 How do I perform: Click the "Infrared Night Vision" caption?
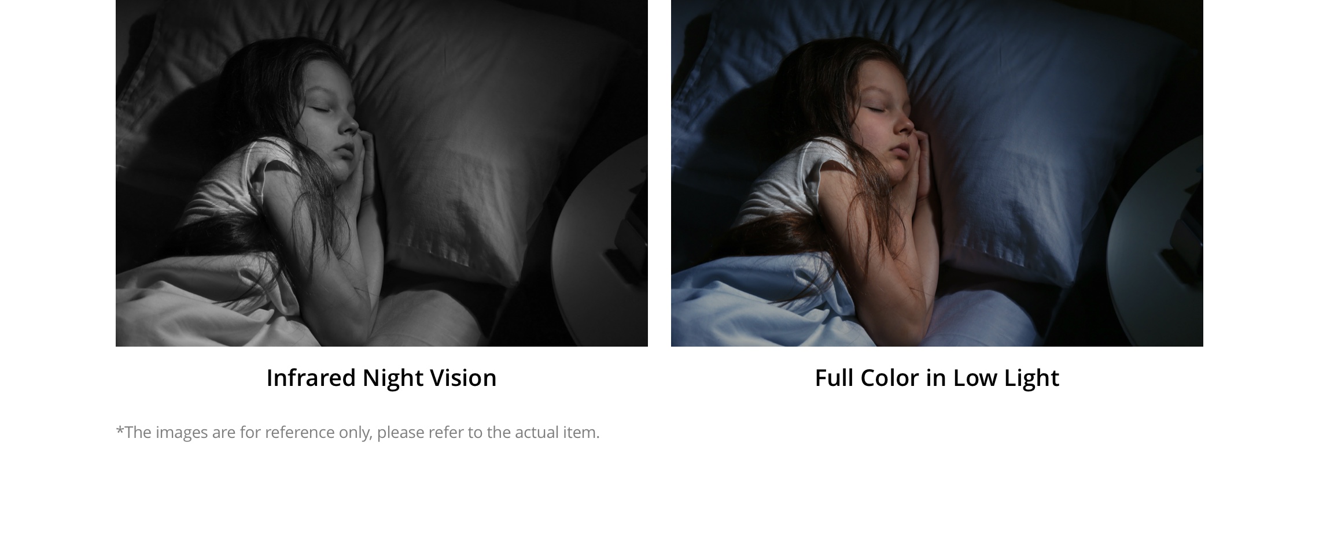[x=381, y=378]
